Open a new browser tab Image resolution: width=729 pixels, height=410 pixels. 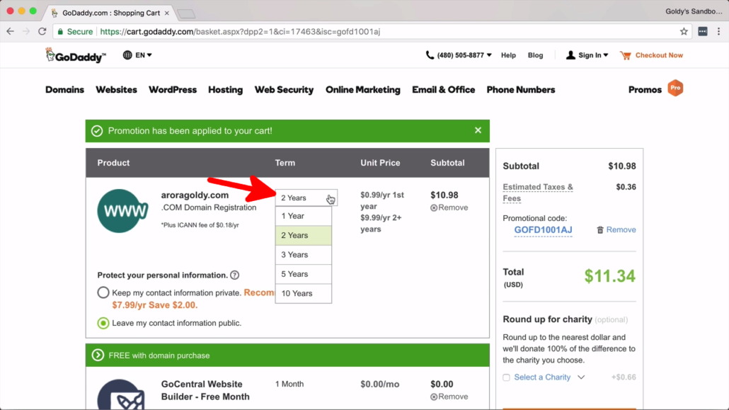(186, 14)
